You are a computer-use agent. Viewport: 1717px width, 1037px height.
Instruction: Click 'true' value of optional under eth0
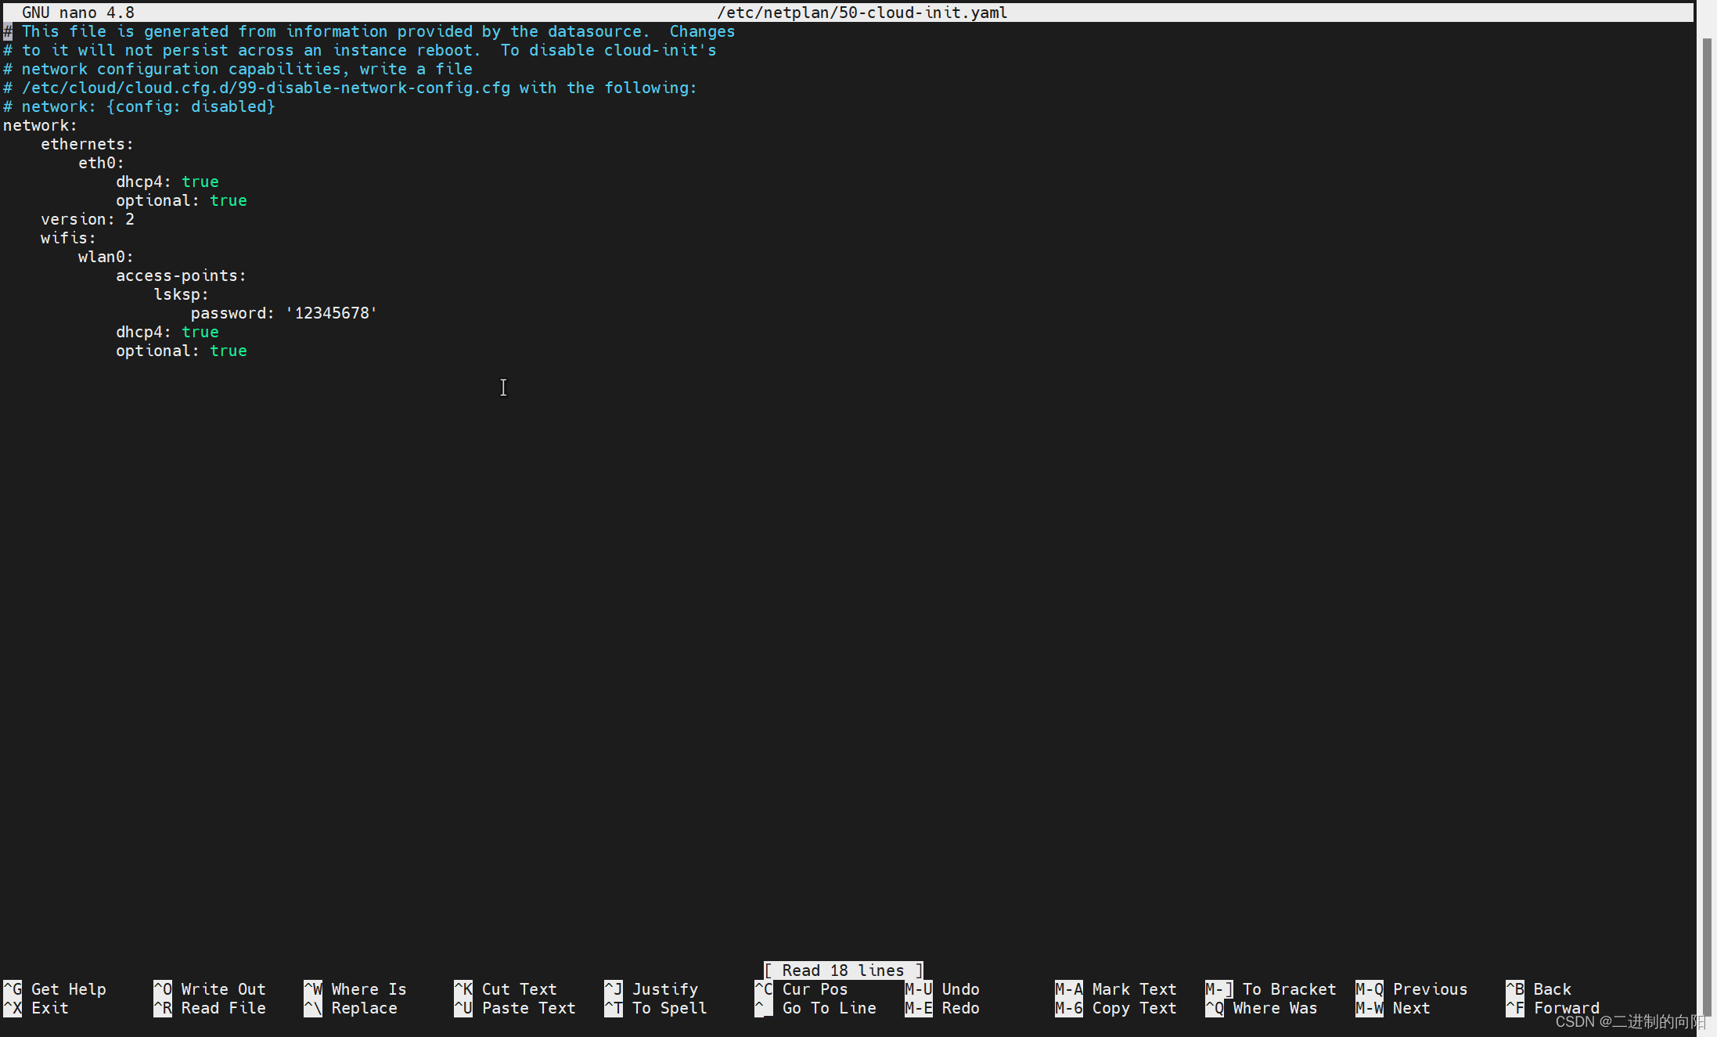click(229, 200)
